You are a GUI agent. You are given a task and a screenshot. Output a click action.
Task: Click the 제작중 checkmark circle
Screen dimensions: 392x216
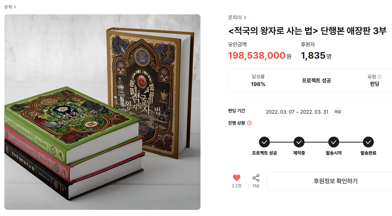(x=299, y=142)
